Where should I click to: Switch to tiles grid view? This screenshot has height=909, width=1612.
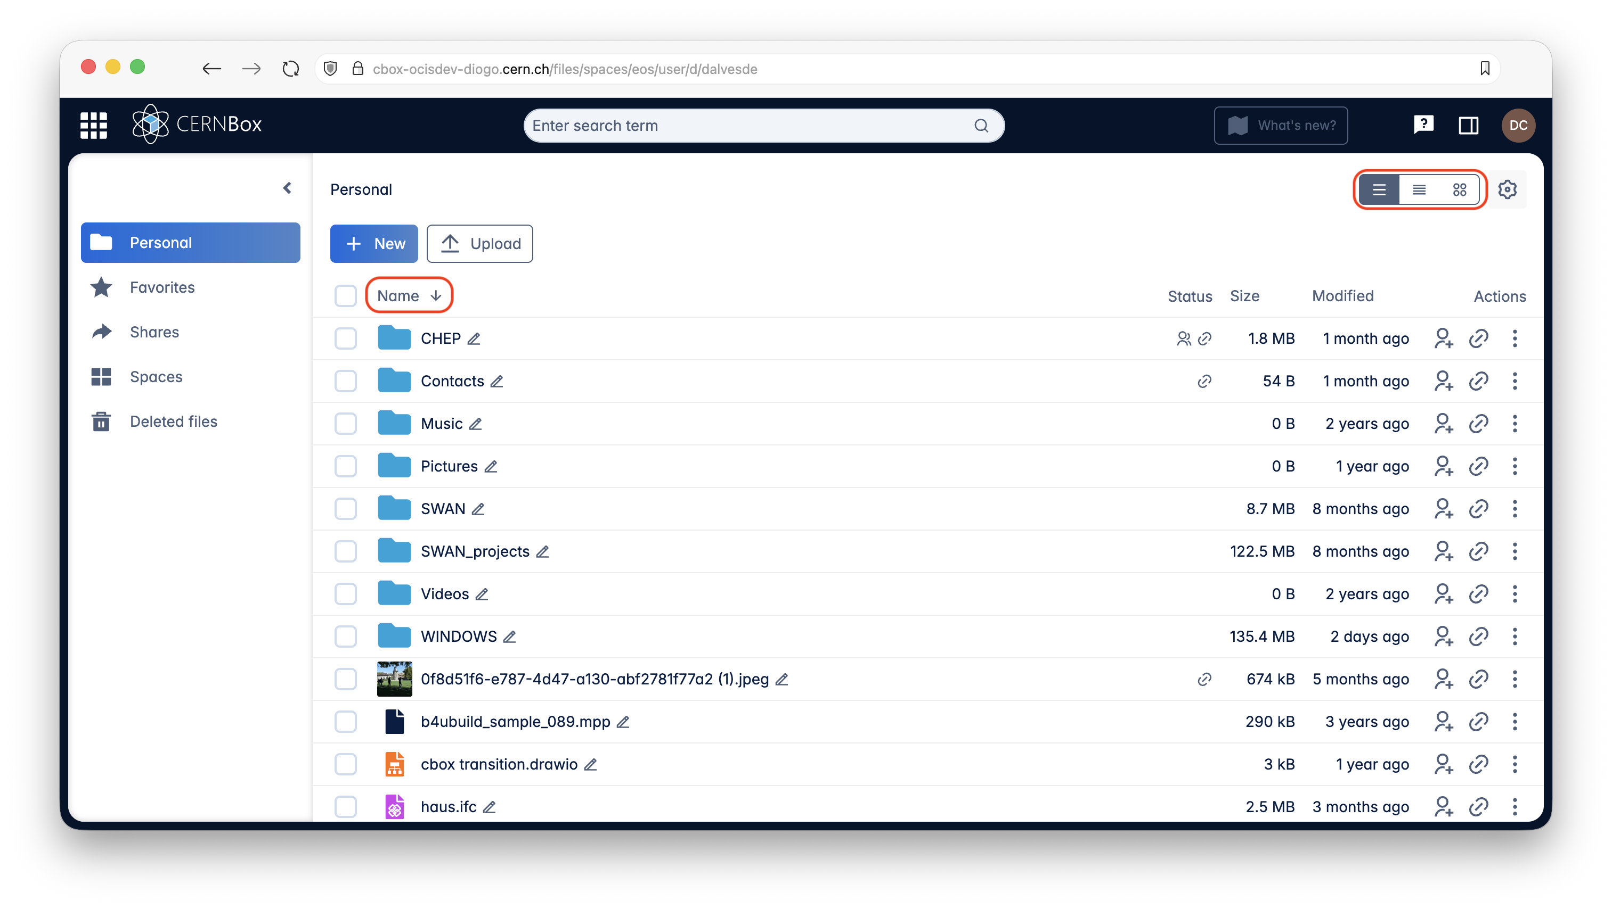[1459, 189]
